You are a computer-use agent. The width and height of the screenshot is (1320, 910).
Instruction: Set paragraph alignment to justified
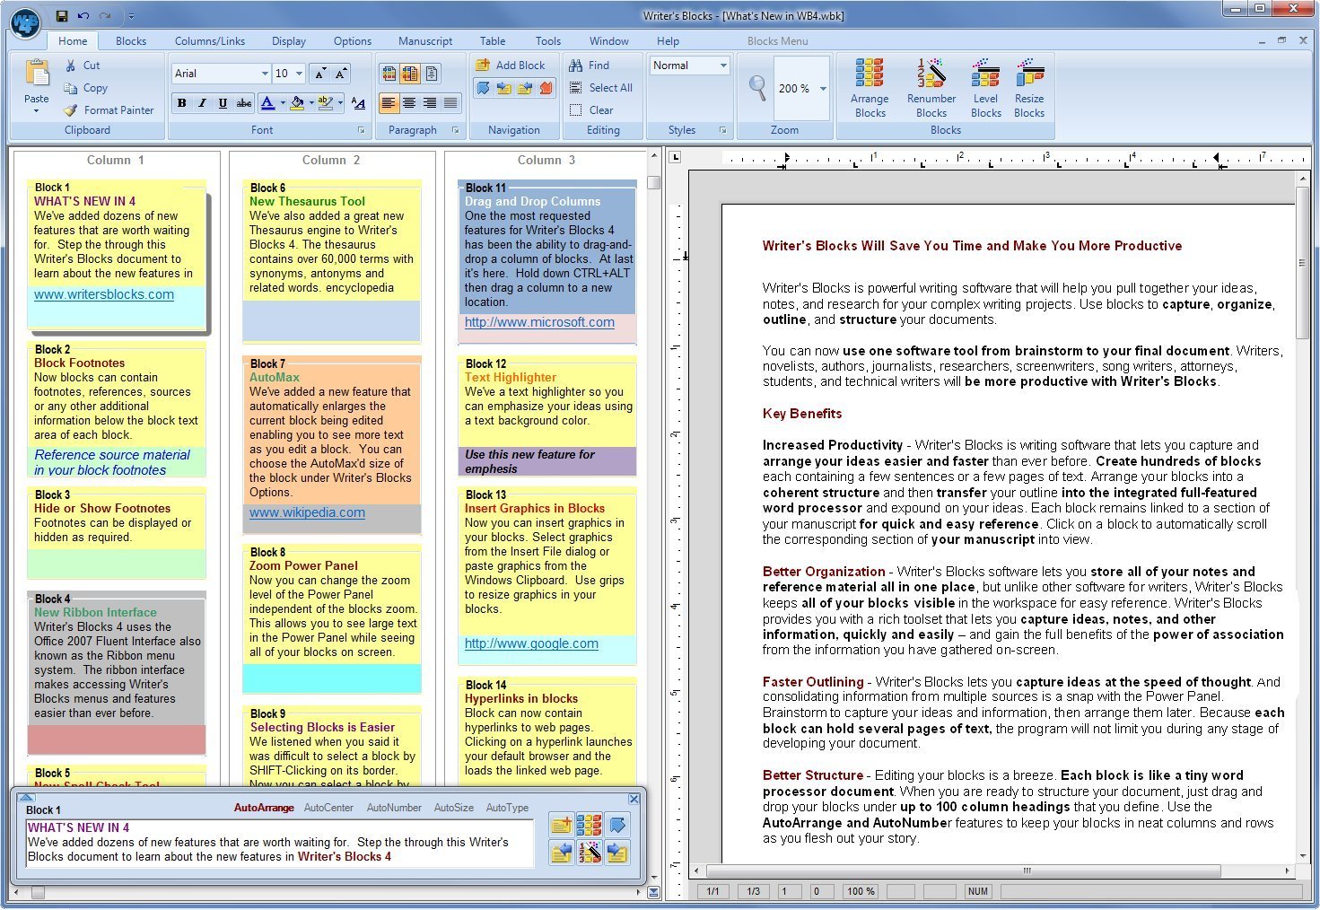click(450, 103)
